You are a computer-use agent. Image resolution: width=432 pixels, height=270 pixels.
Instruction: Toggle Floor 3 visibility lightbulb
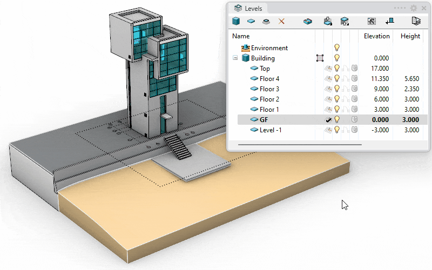click(x=336, y=89)
